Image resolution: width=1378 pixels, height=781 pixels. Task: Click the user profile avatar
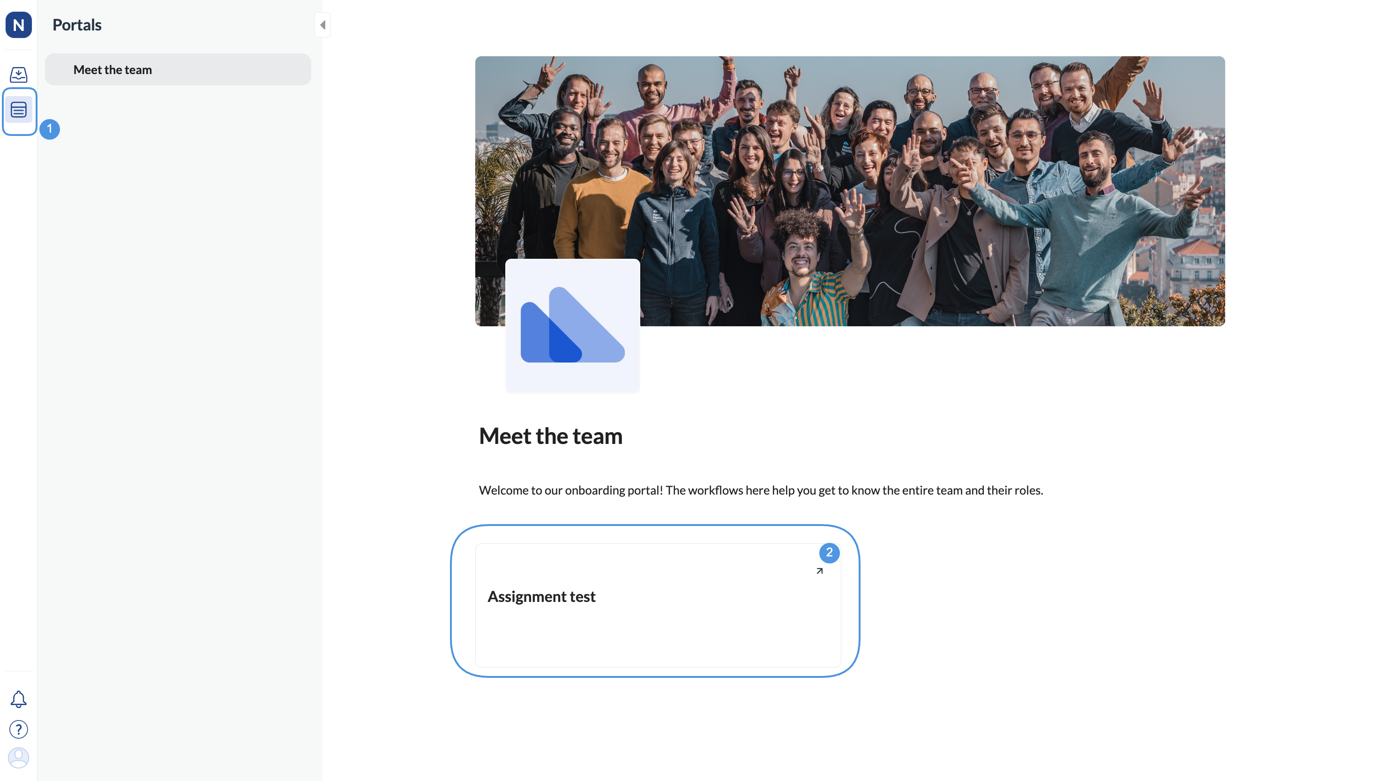[18, 758]
